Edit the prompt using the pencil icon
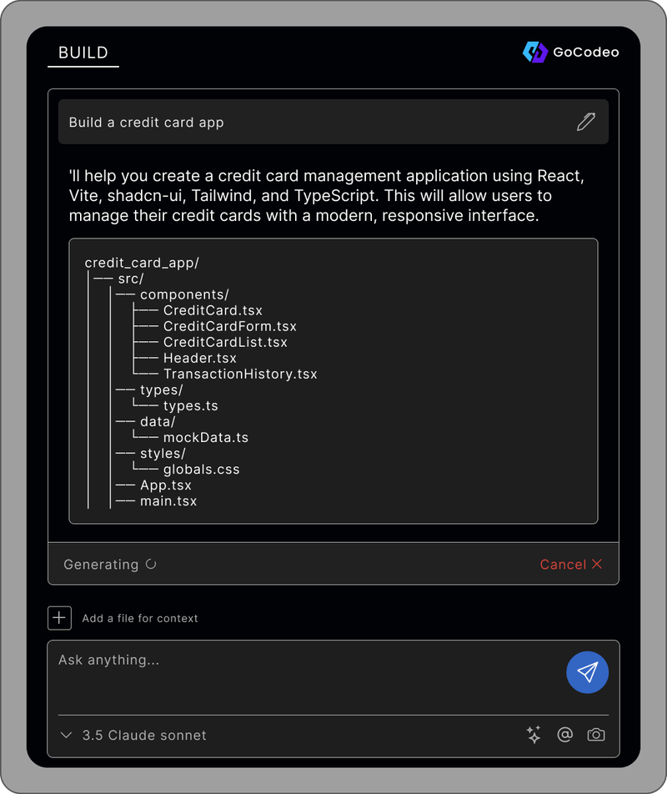The width and height of the screenshot is (667, 794). (586, 121)
